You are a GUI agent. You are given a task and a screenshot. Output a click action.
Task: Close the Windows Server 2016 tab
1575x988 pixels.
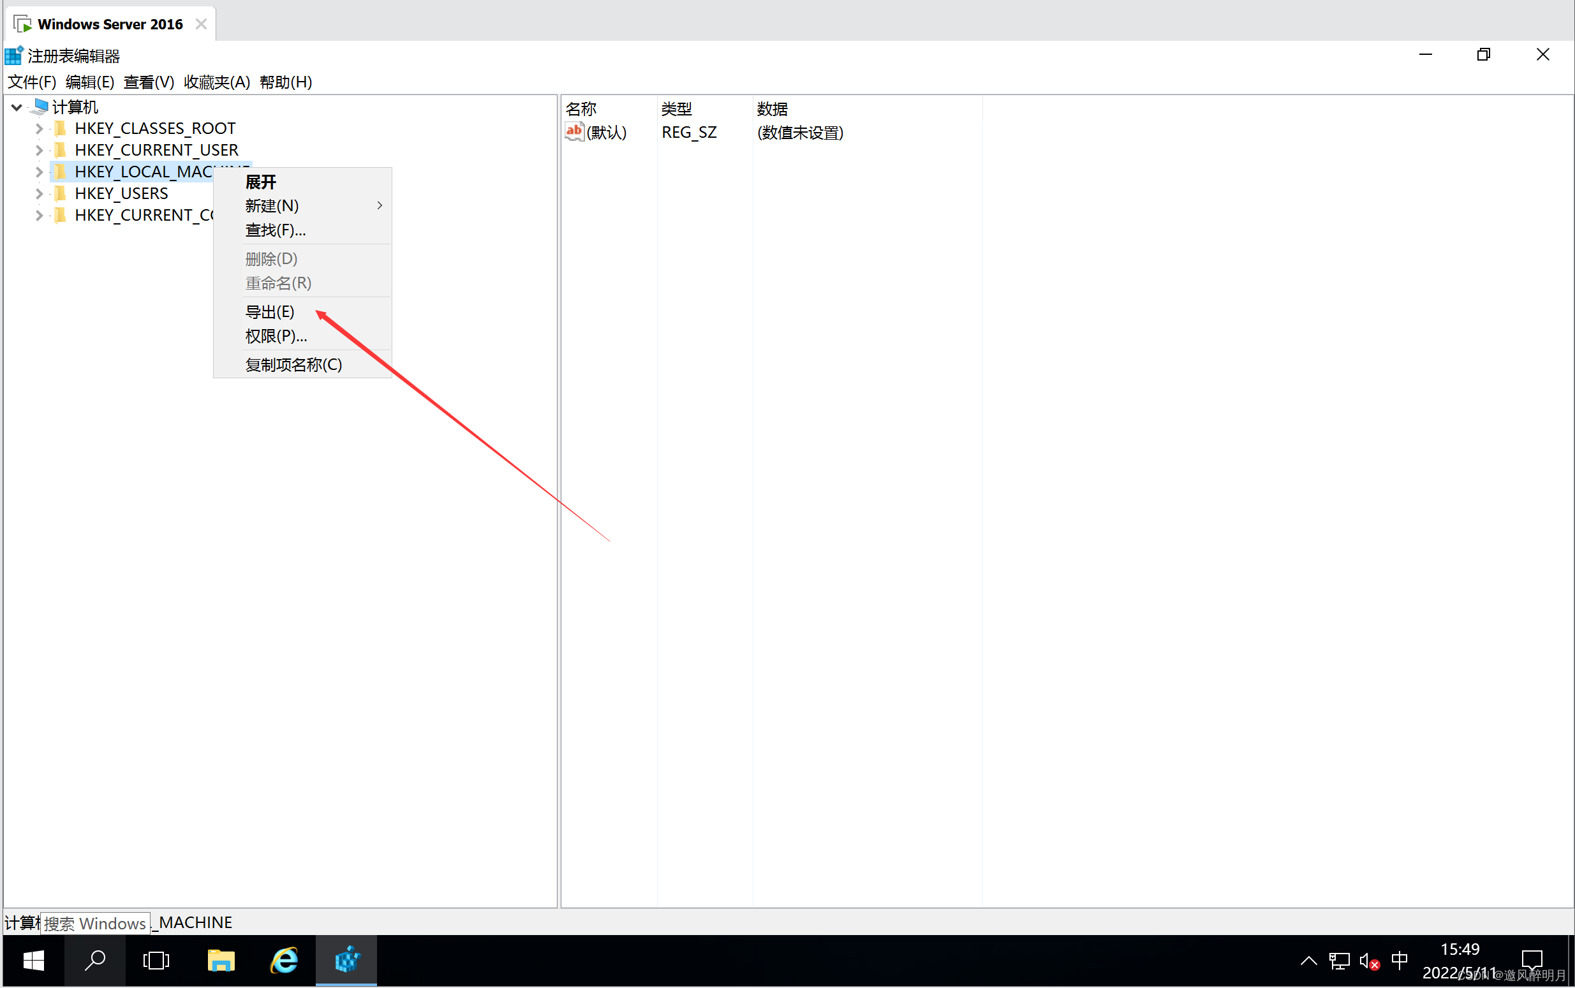[202, 24]
